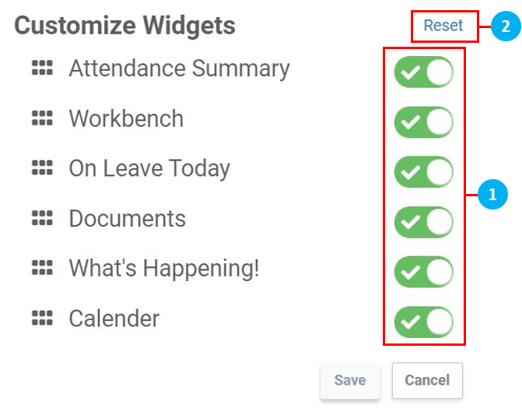
Task: Click the blue callout badge numbered 2
Action: click(505, 26)
